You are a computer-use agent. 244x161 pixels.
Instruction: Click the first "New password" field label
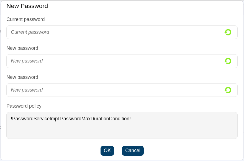(x=22, y=48)
